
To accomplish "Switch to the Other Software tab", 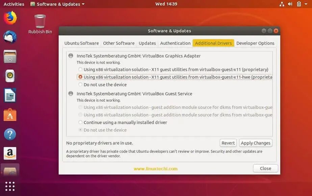I will [119, 43].
